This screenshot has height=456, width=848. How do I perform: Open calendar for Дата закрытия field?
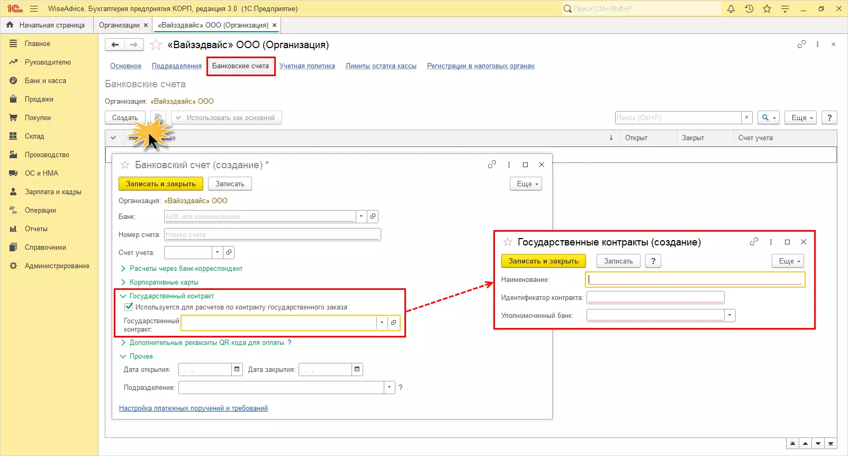[357, 369]
